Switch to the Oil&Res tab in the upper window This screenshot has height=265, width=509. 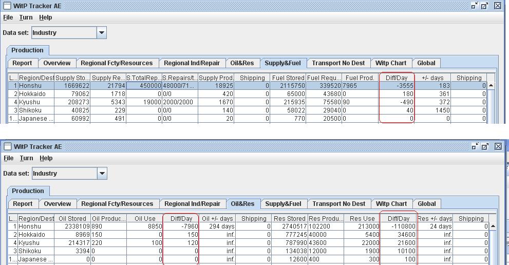[242, 63]
